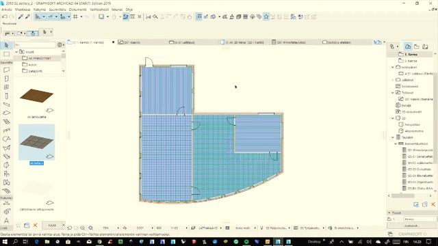
Task: Select the grey laatta favorite thumbnail
Action: click(36, 142)
